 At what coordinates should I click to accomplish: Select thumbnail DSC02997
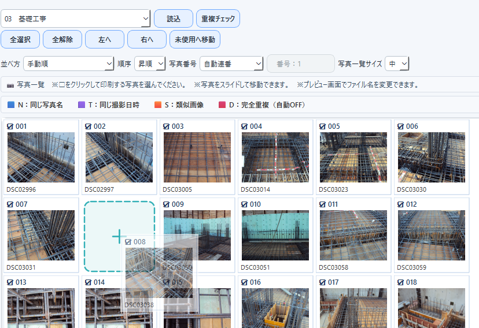point(119,157)
